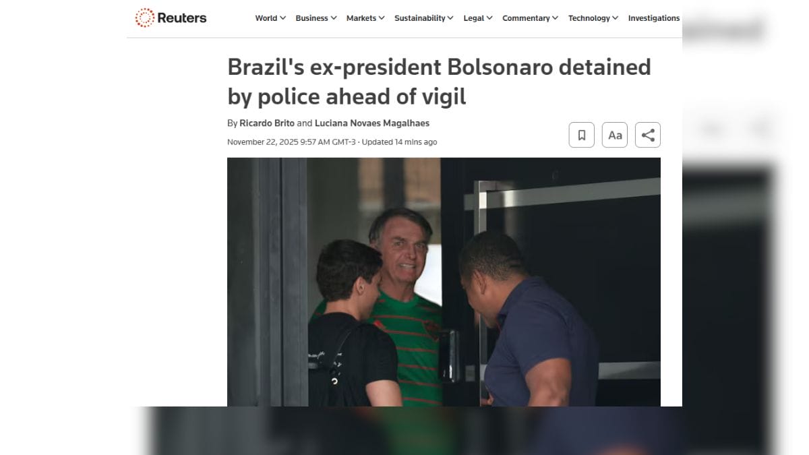Share the article using the share icon
The image size is (809, 455).
pos(648,135)
